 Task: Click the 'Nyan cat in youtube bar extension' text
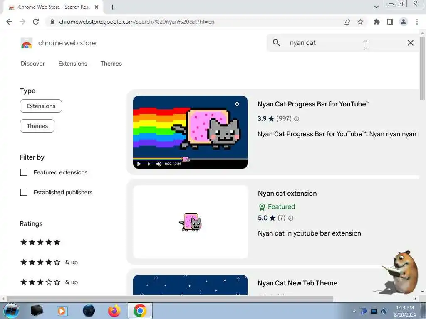(x=310, y=233)
